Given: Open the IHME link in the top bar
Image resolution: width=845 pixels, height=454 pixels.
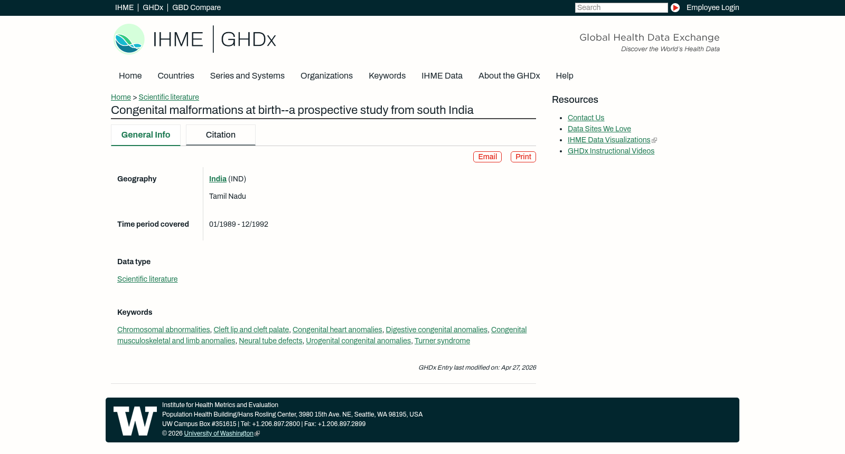Looking at the screenshot, I should point(124,7).
